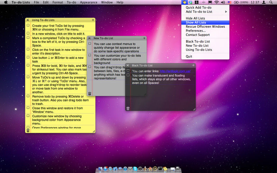This screenshot has width=277, height=173.
Task: Check the 'Use button ↓ or ⌘Enter' task
Action: [x=28, y=57]
